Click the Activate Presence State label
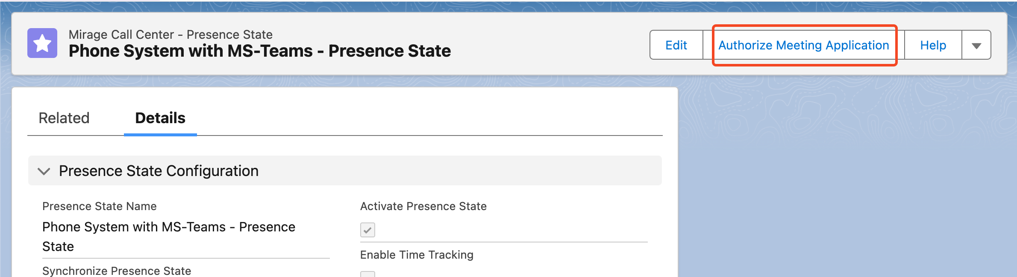 (x=423, y=206)
